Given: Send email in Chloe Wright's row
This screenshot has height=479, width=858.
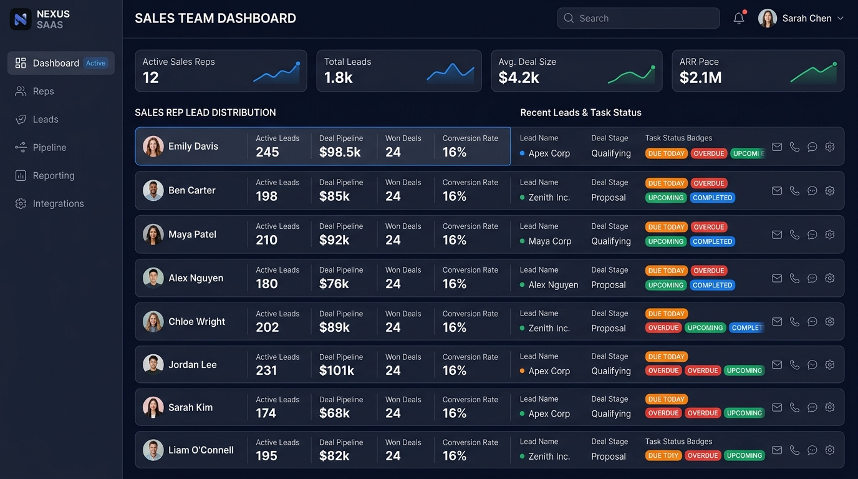Looking at the screenshot, I should pyautogui.click(x=777, y=322).
